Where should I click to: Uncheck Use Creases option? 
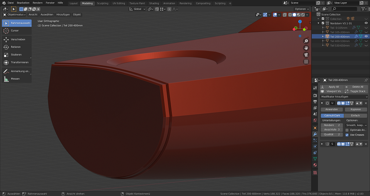tap(347, 135)
